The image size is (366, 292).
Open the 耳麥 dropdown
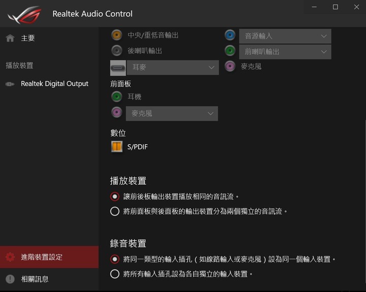tap(173, 68)
